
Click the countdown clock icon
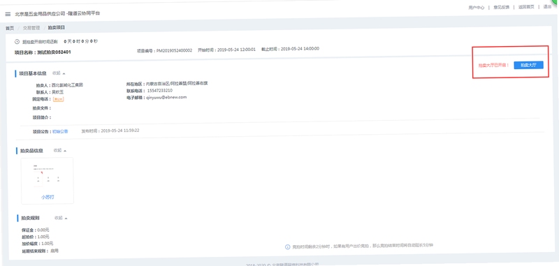click(17, 42)
